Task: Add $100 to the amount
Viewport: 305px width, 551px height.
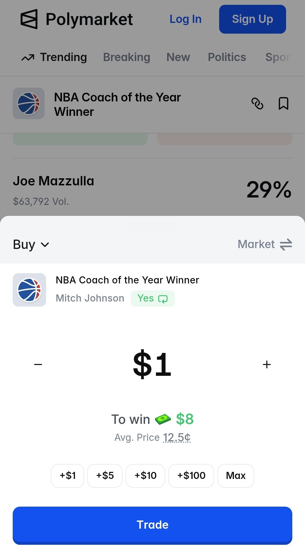Action: [191, 476]
